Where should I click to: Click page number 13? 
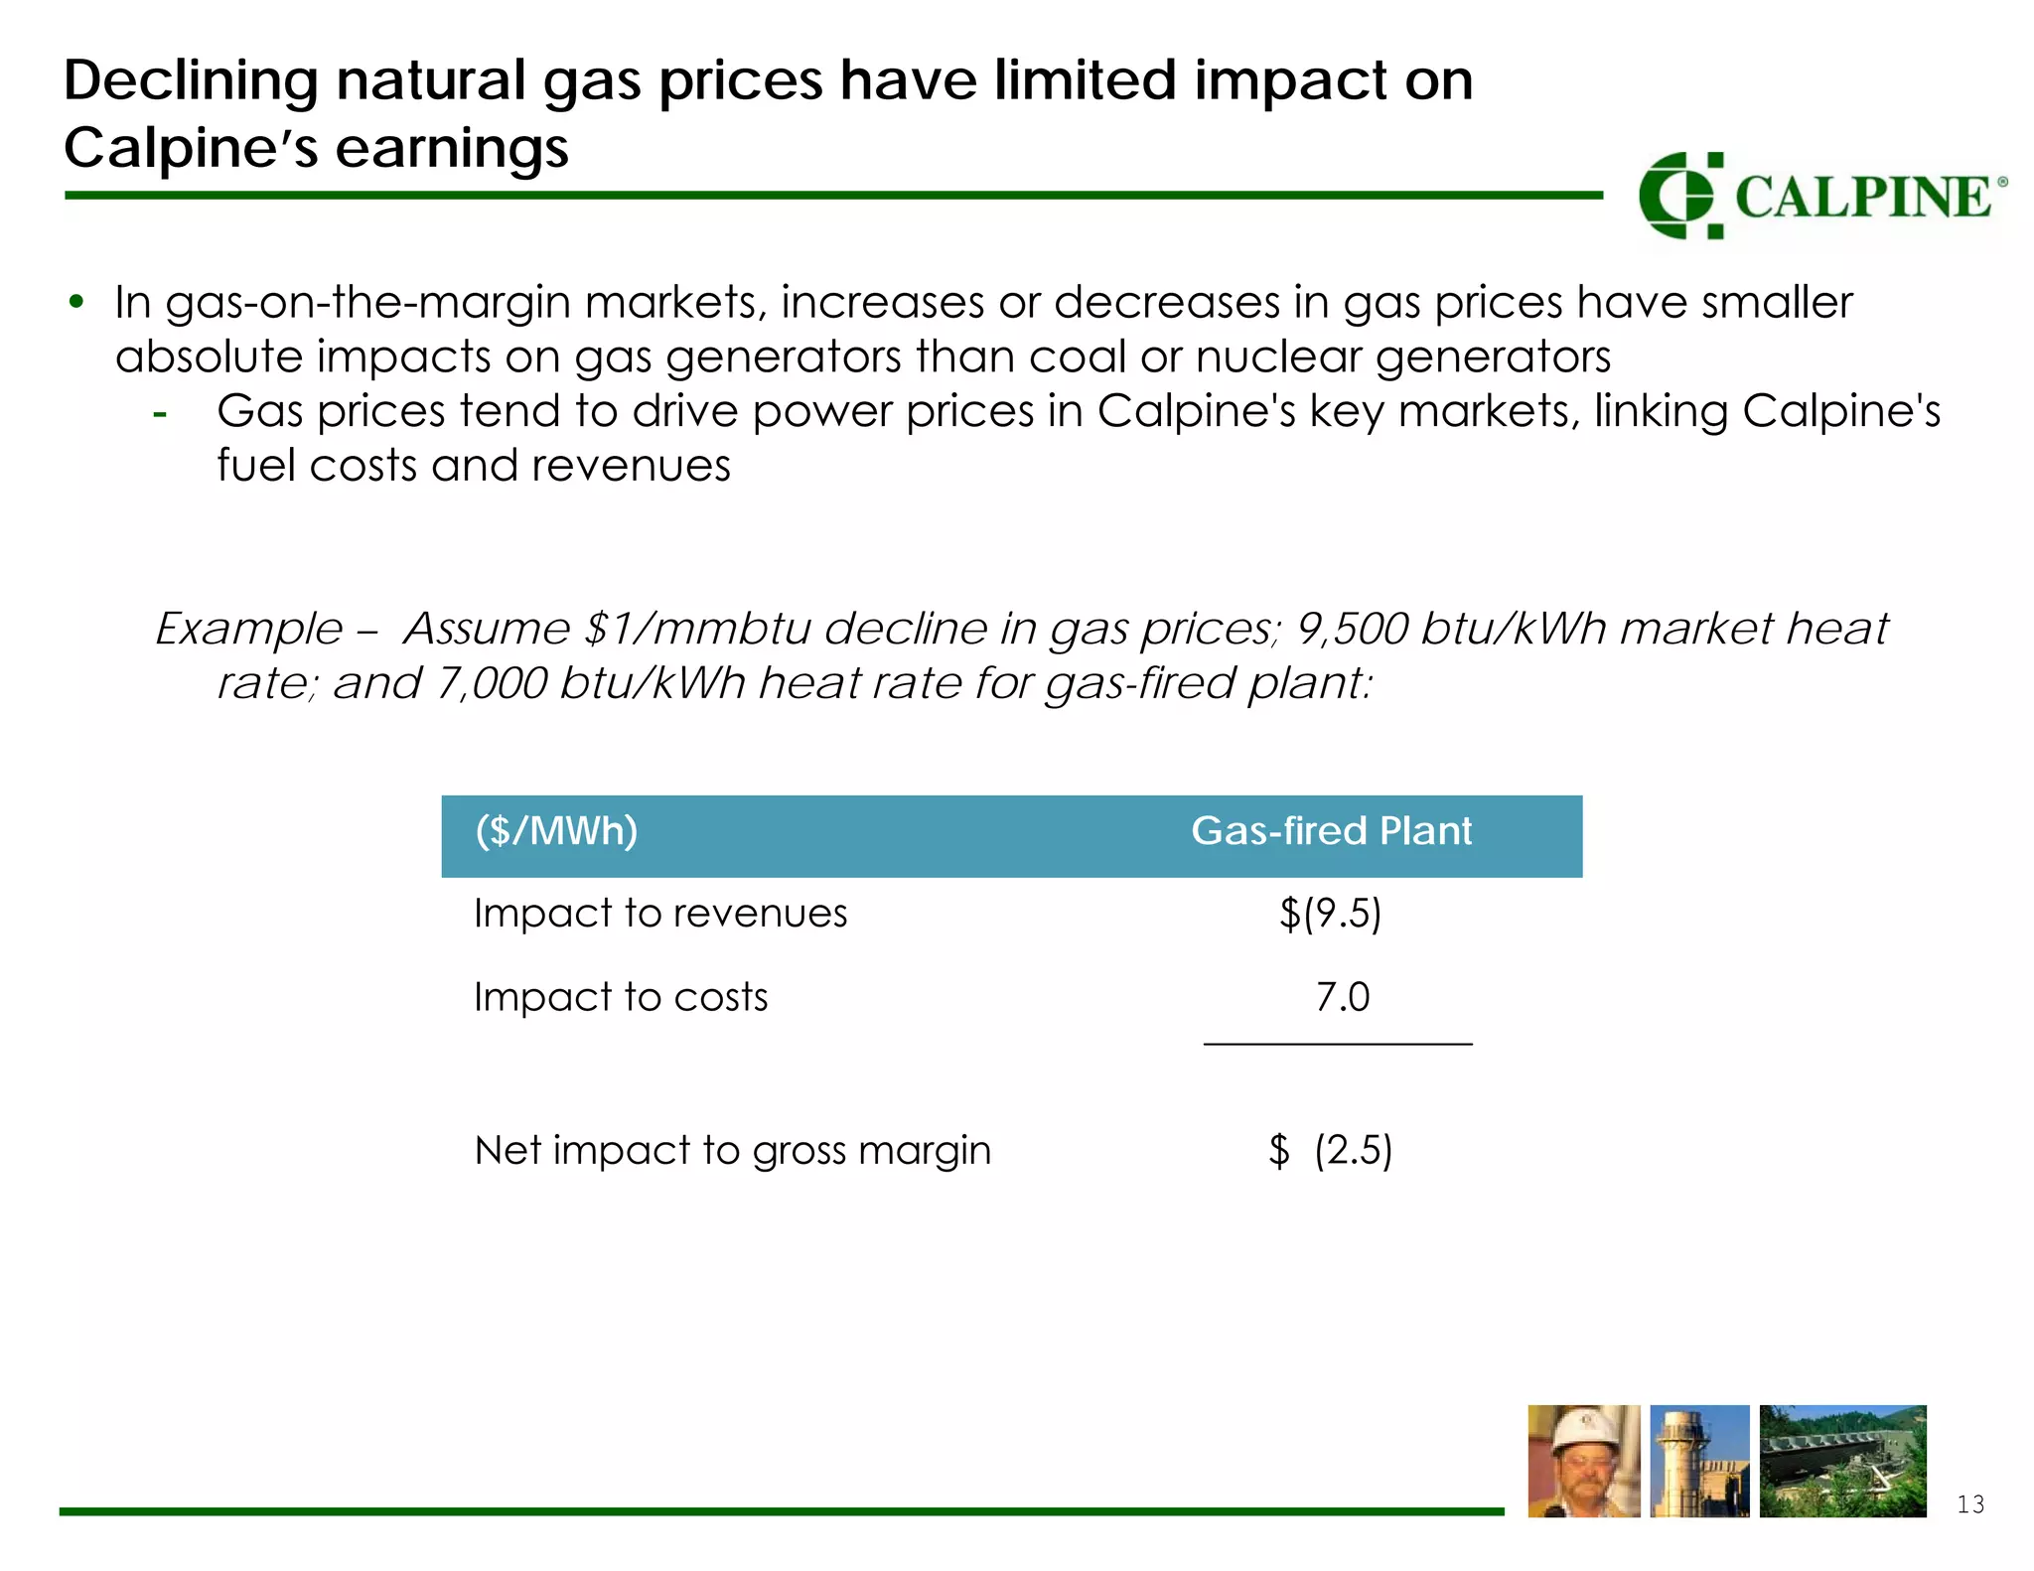(x=1969, y=1504)
